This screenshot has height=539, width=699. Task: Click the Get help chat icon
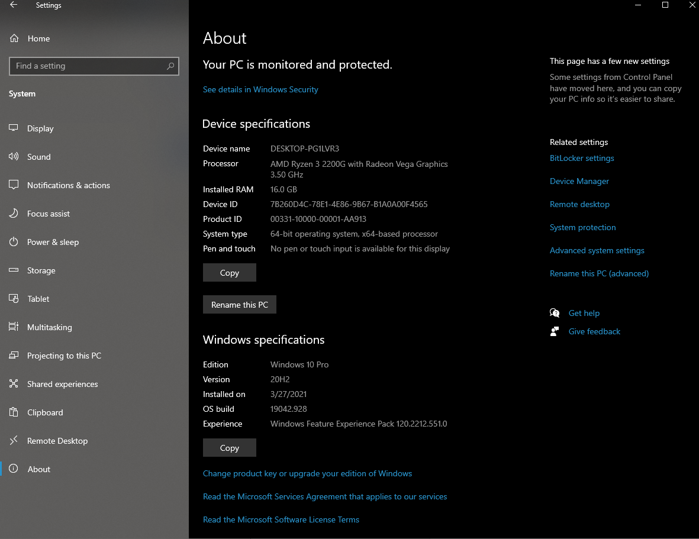click(x=555, y=313)
